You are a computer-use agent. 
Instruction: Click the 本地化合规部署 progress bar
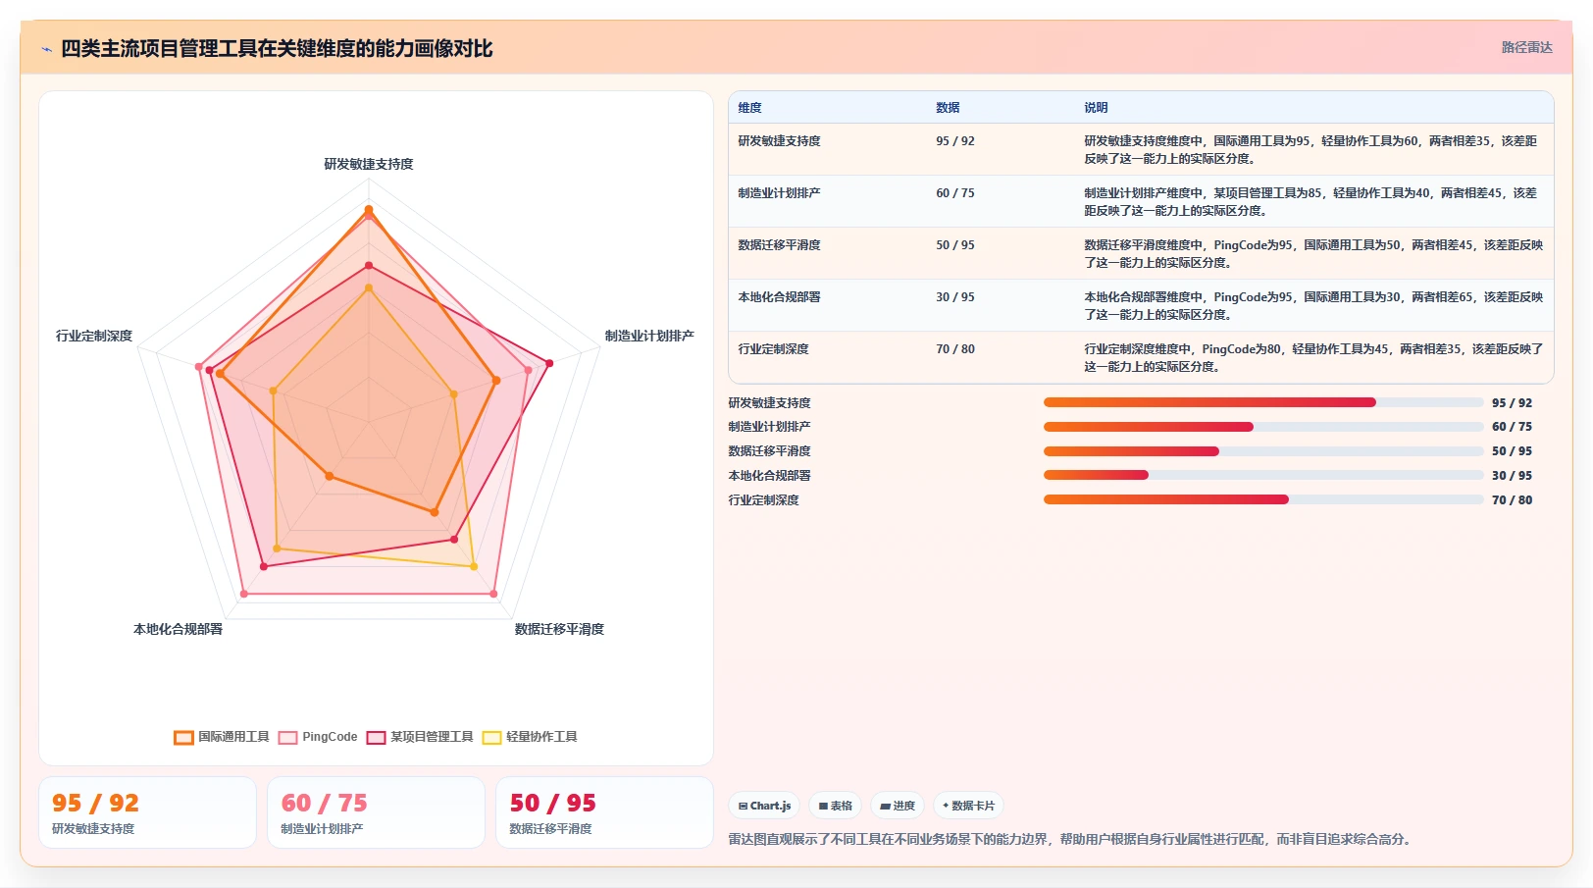[1263, 475]
